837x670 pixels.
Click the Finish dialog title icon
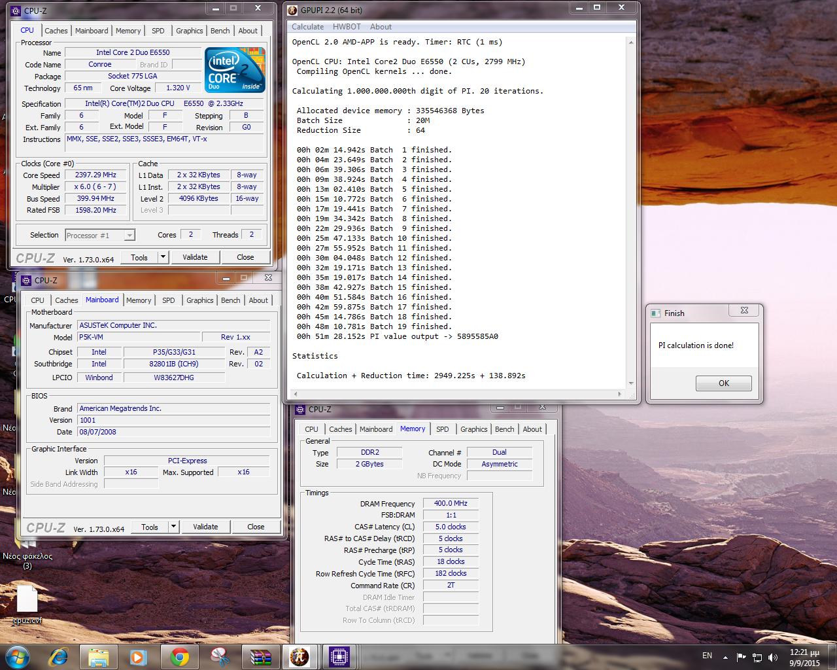point(655,313)
